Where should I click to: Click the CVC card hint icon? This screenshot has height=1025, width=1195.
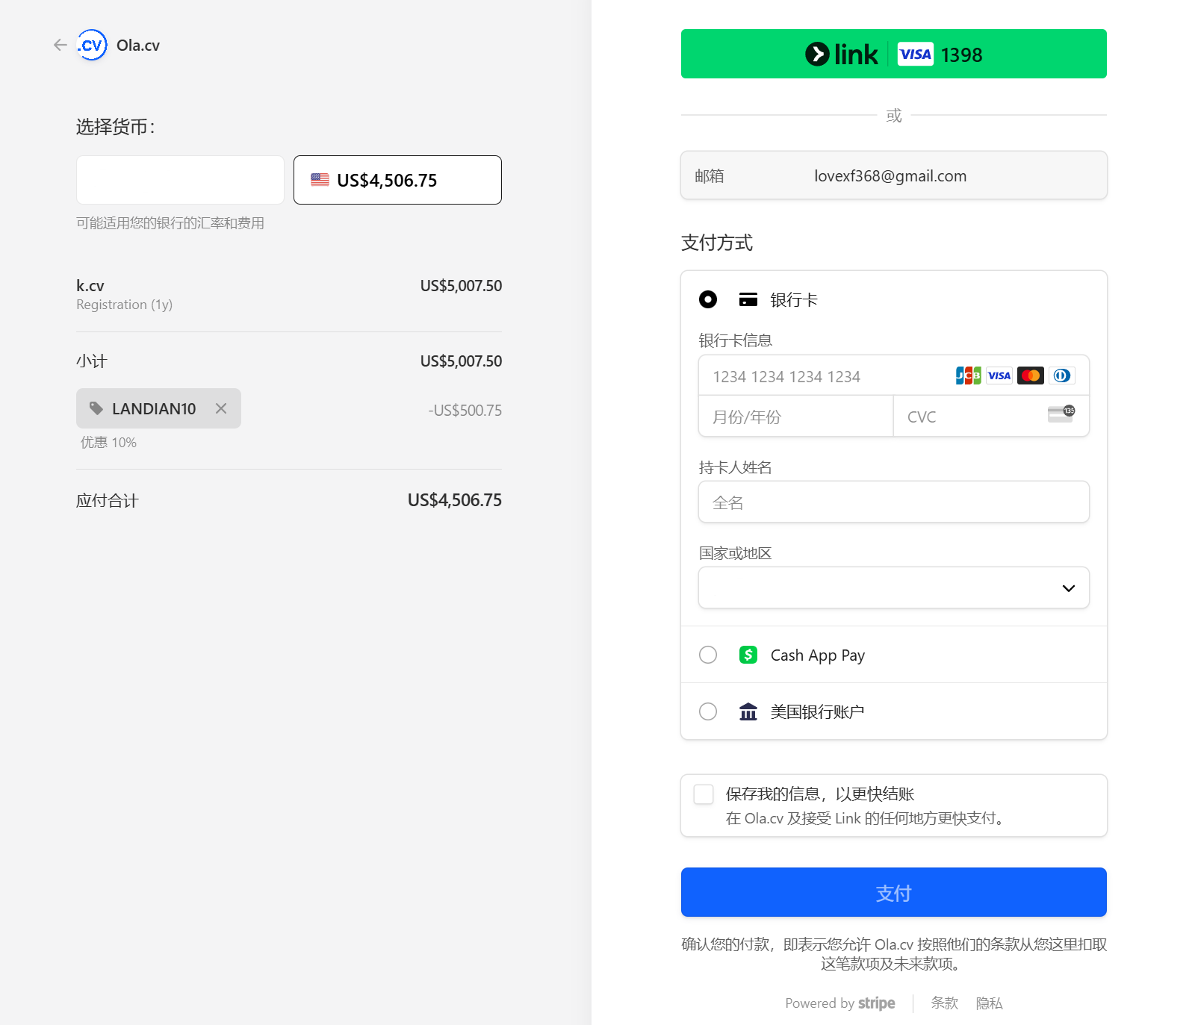[x=1061, y=414]
